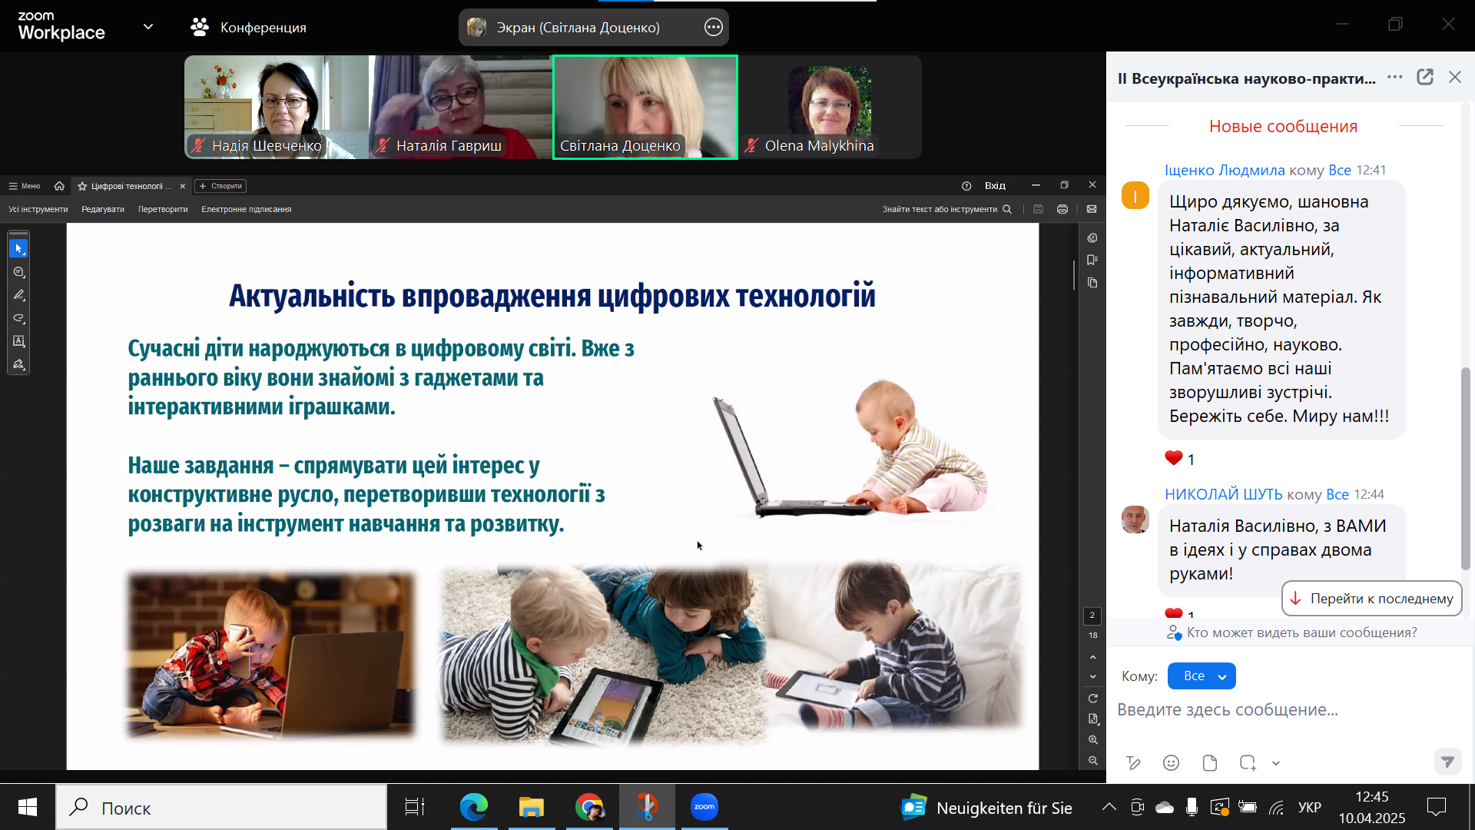This screenshot has height=830, width=1475.
Task: Expand screenshot options chevron in chat
Action: pyautogui.click(x=1276, y=763)
